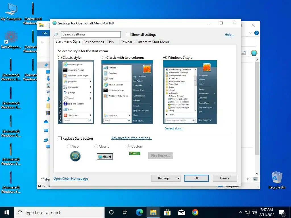This screenshot has height=218, width=291.
Task: Open the Windows Start button on taskbar
Action: 7,212
